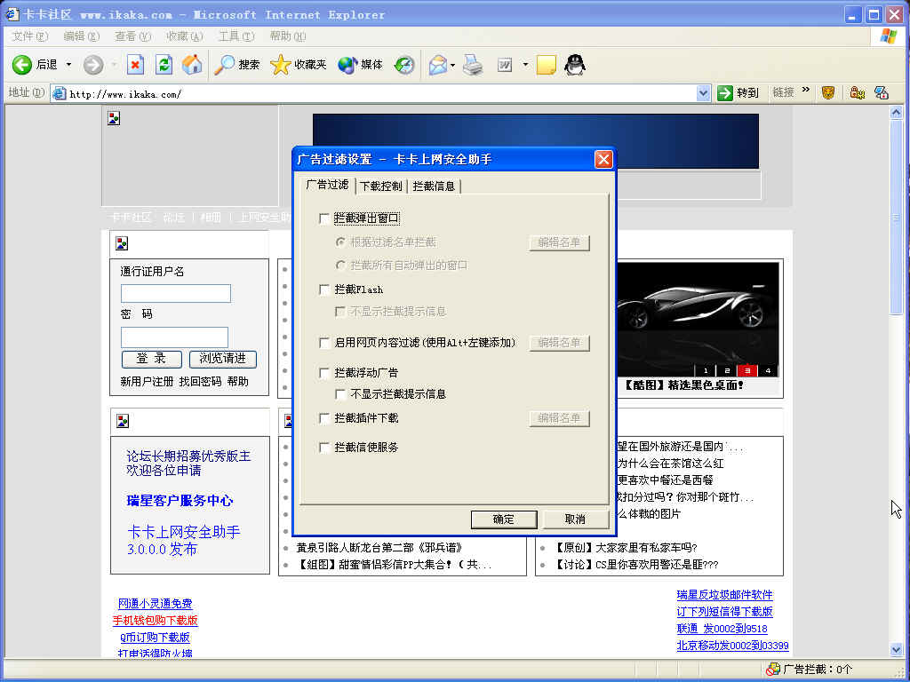This screenshot has width=910, height=682.
Task: Switch to the 拦截信息 tab
Action: [x=434, y=186]
